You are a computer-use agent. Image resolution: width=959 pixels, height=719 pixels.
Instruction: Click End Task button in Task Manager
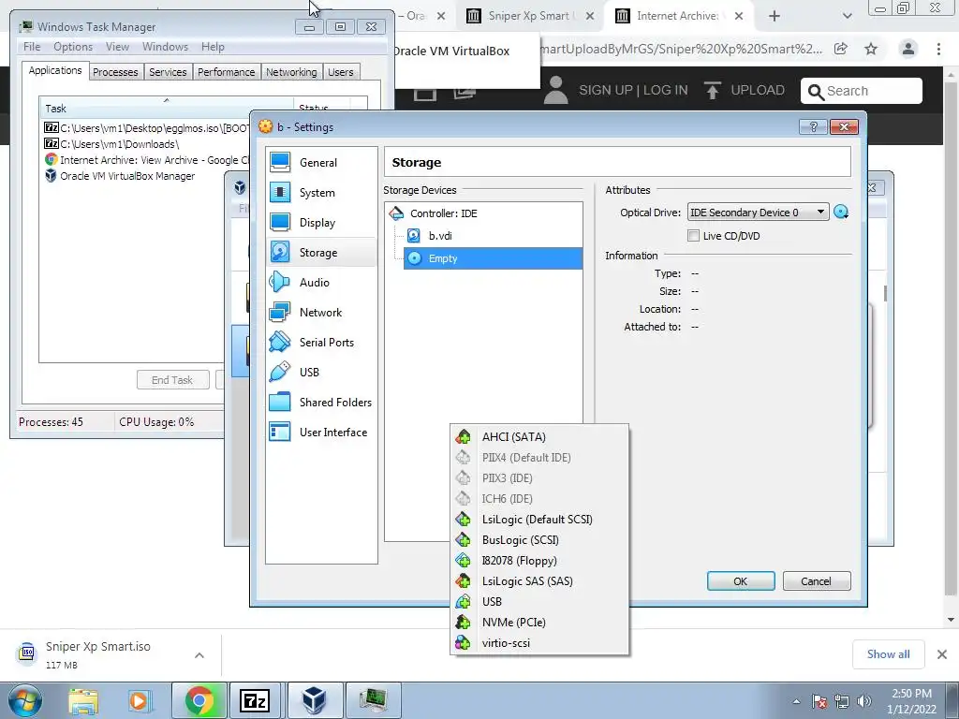pyautogui.click(x=172, y=380)
